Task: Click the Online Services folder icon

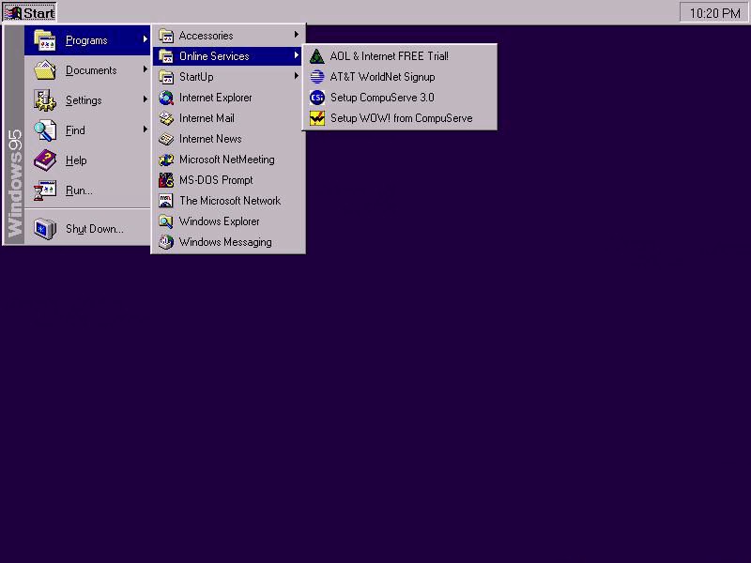Action: (166, 56)
